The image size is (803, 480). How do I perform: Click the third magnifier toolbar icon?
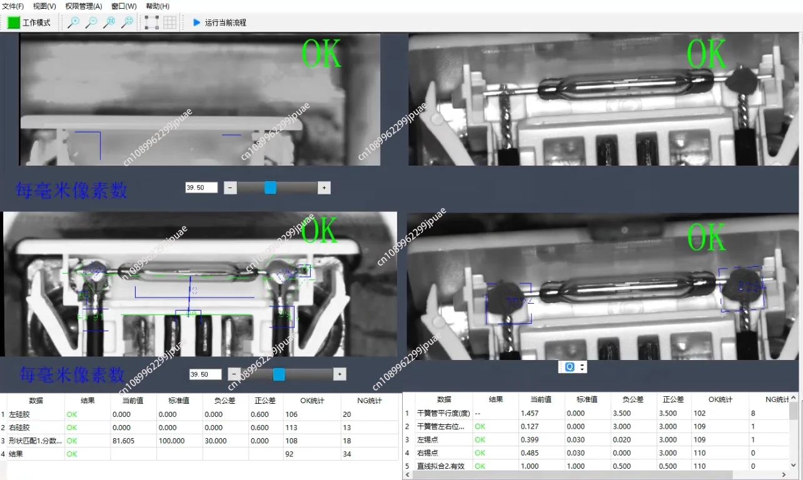click(109, 22)
